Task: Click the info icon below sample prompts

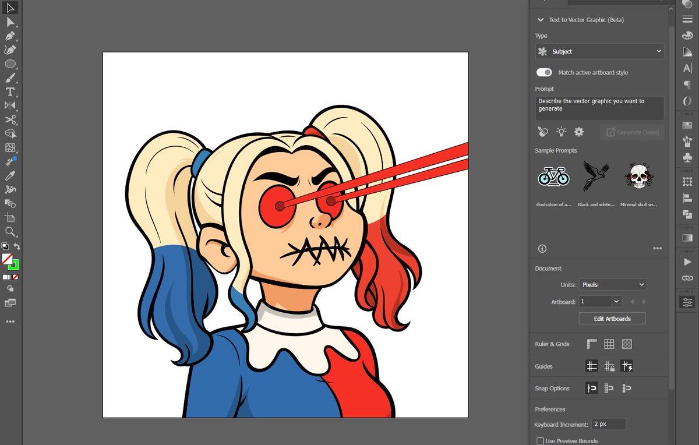Action: point(542,249)
